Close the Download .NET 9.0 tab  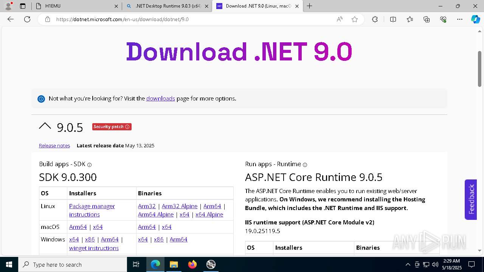point(297,6)
